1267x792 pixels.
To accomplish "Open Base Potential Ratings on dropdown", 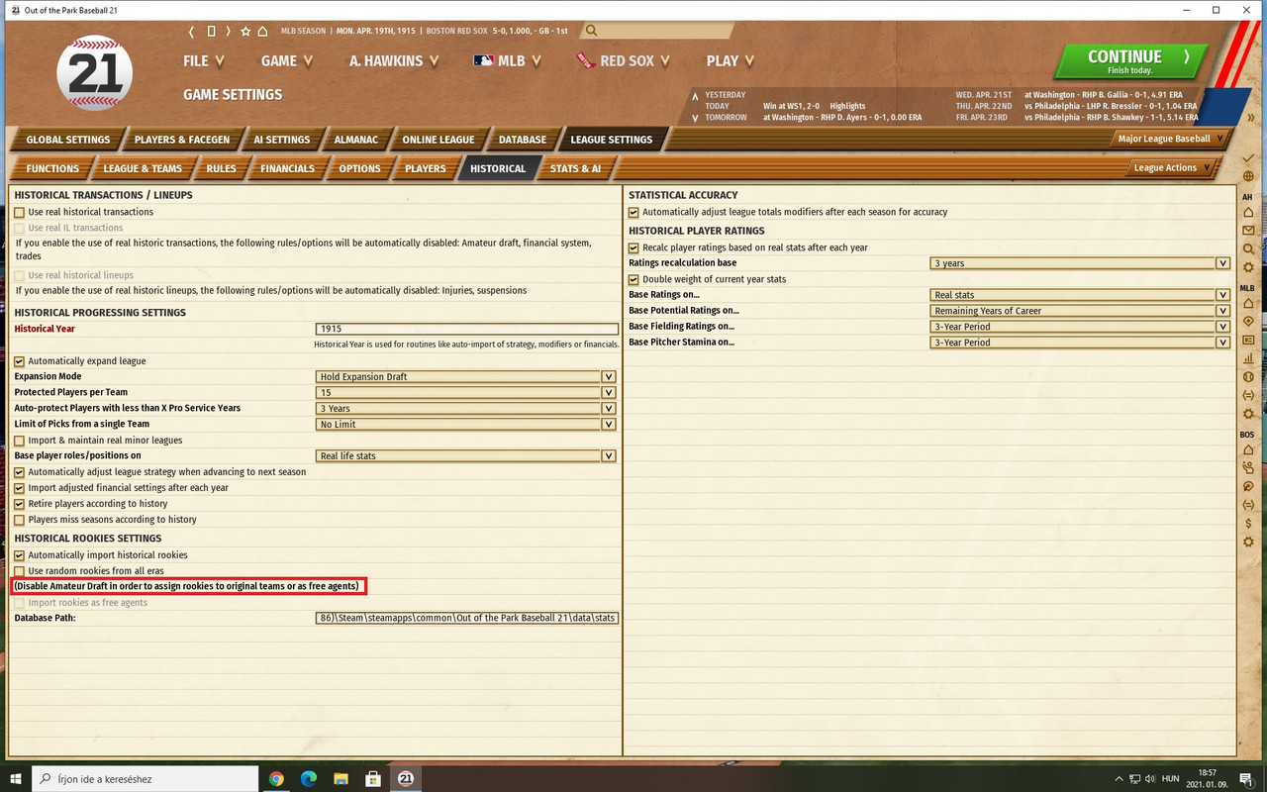I will [1080, 311].
